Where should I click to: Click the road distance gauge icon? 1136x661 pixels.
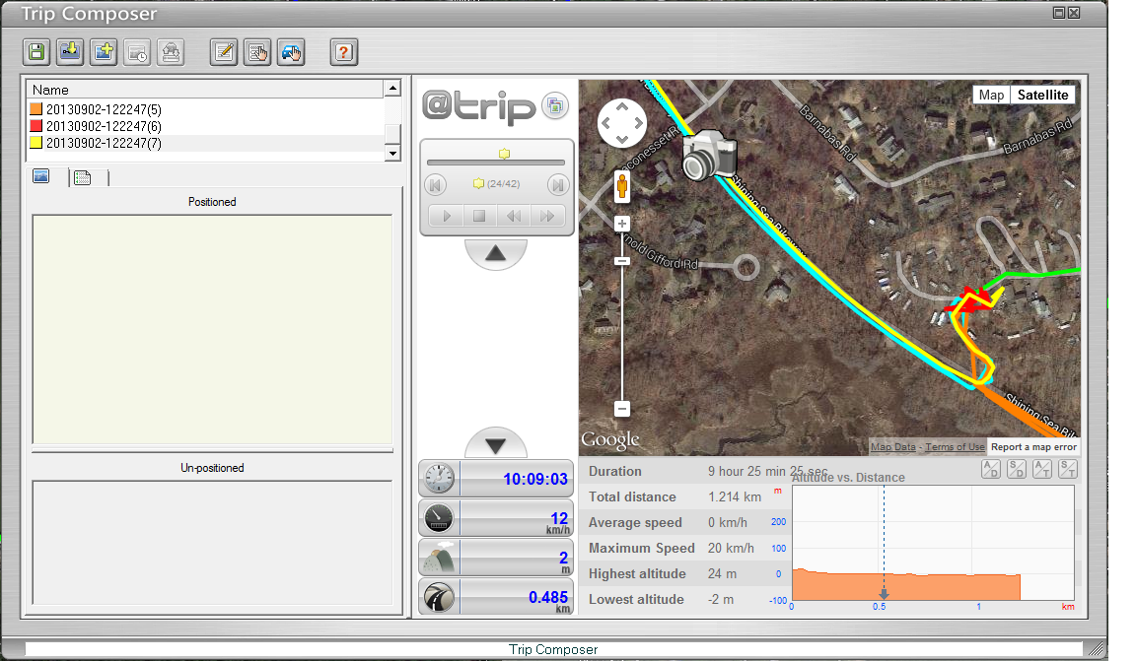coord(439,597)
